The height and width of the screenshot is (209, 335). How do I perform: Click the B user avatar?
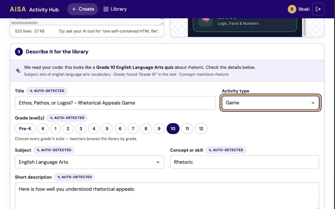pos(292,9)
